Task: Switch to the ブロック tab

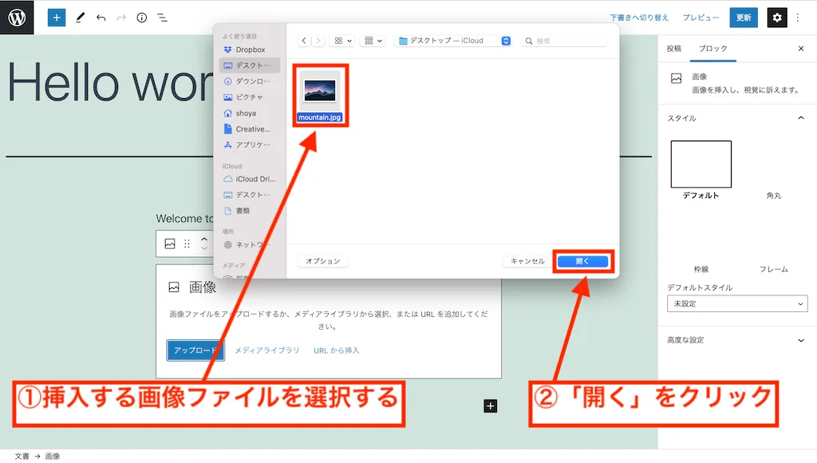Action: tap(712, 49)
